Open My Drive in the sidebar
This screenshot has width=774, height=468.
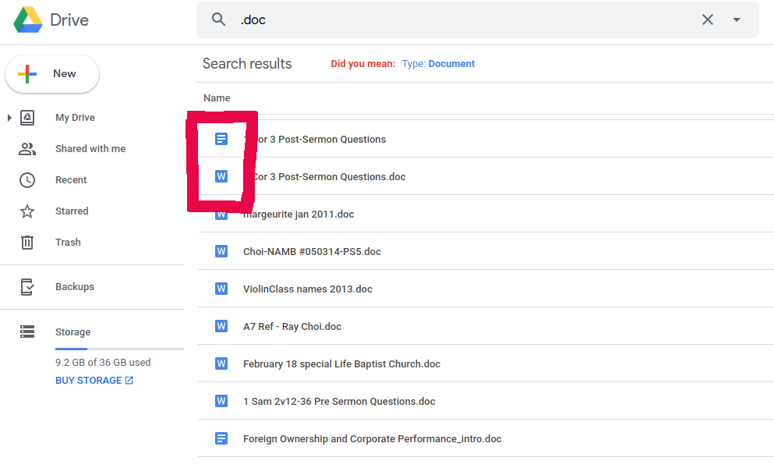pos(75,118)
